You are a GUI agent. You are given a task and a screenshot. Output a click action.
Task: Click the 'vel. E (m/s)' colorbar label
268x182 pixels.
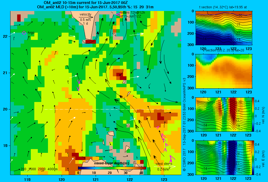pos(263,159)
